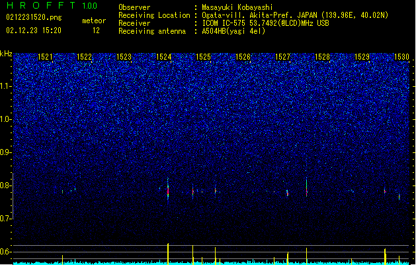Click the 1528 time axis marker
The height and width of the screenshot is (265, 416).
[x=322, y=56]
